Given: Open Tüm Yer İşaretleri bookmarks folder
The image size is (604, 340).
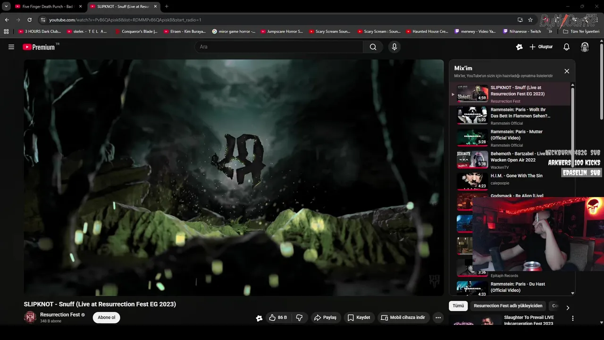Looking at the screenshot, I should point(581,32).
